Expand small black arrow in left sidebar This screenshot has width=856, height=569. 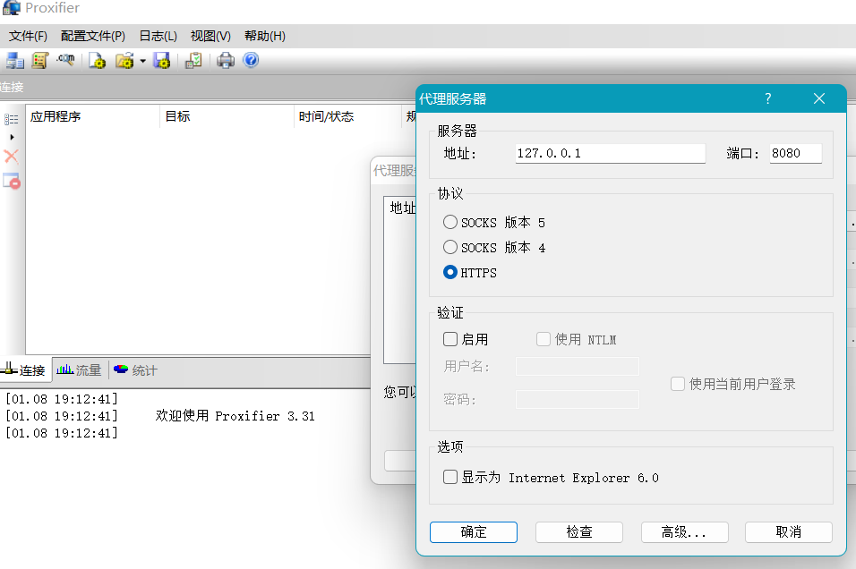(12, 138)
